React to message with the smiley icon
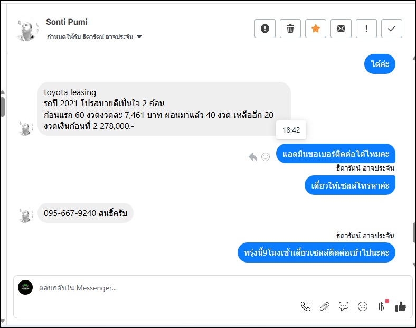The image size is (416, 328). click(x=266, y=156)
